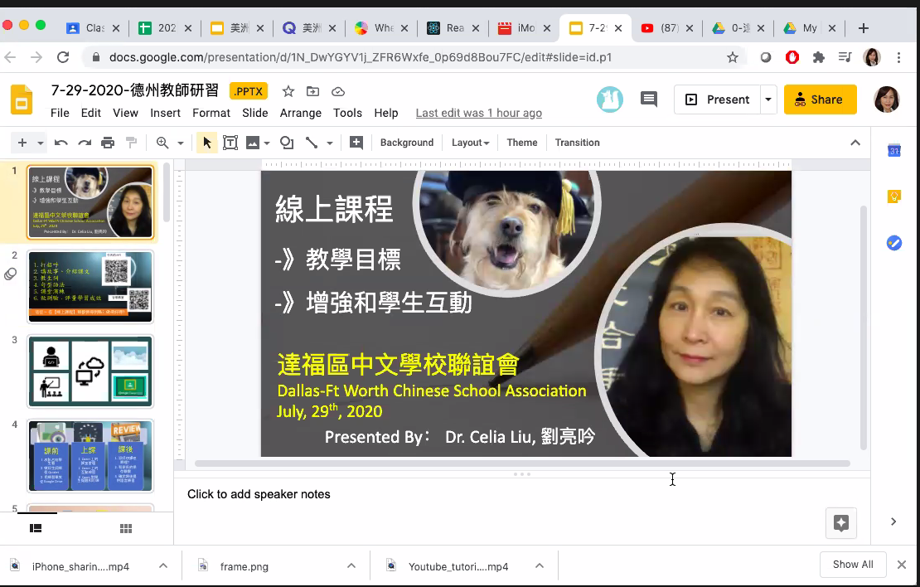Open the Insert image tool

pos(253,142)
